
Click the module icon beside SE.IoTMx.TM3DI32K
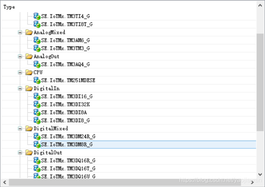click(x=37, y=104)
